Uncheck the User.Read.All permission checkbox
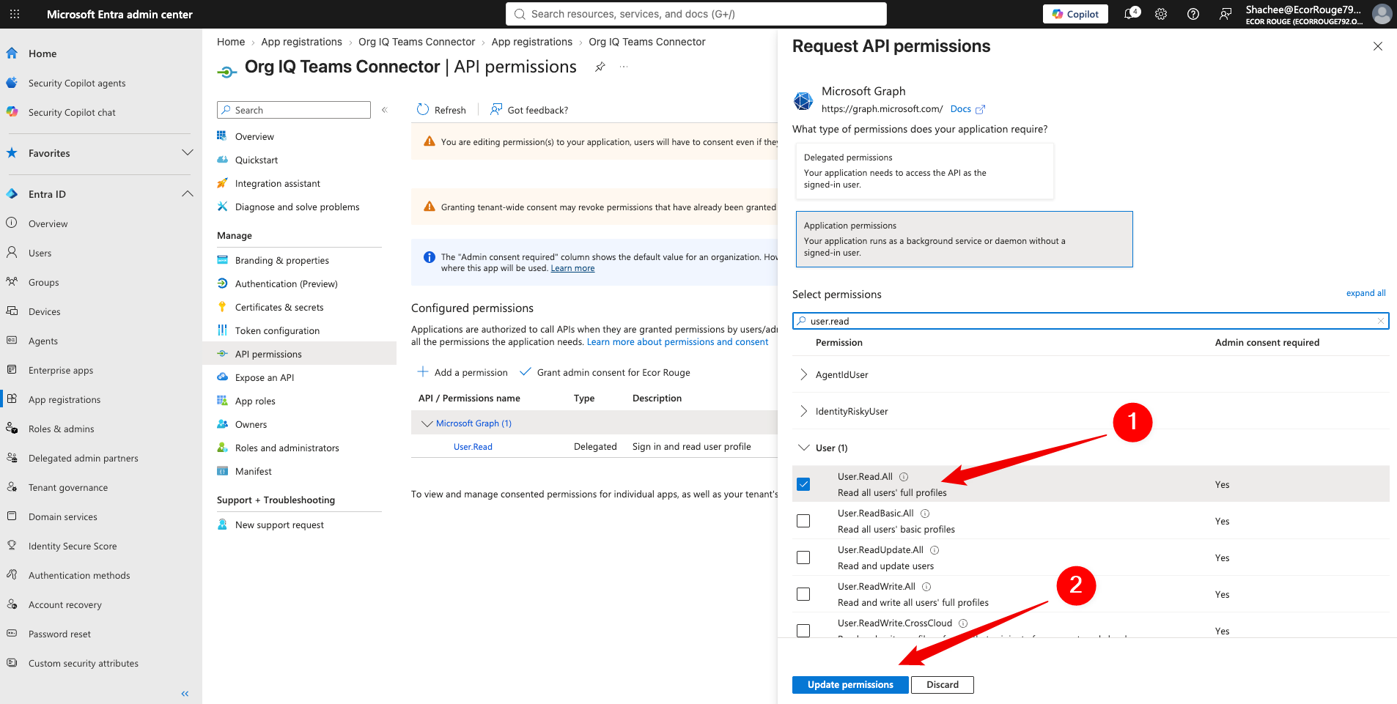Screen dimensions: 1397x704 pyautogui.click(x=803, y=484)
